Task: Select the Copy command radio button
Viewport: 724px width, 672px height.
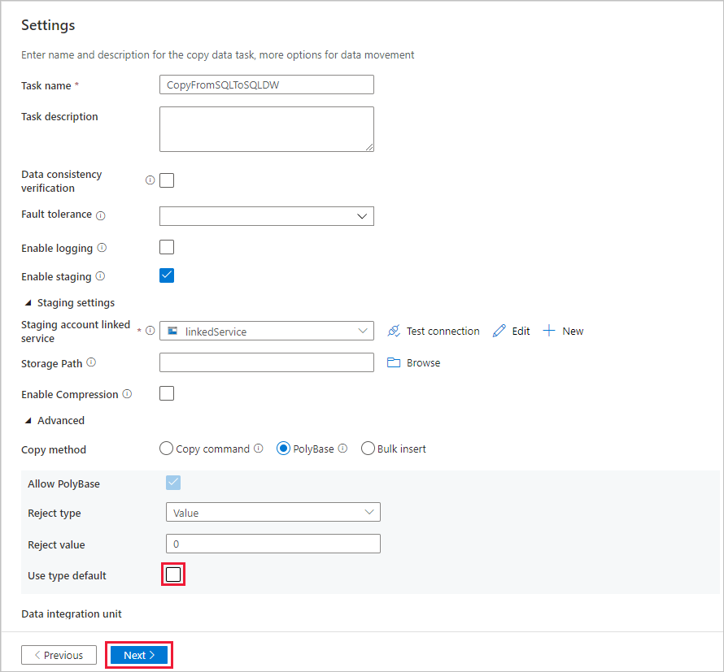Action: pos(166,448)
